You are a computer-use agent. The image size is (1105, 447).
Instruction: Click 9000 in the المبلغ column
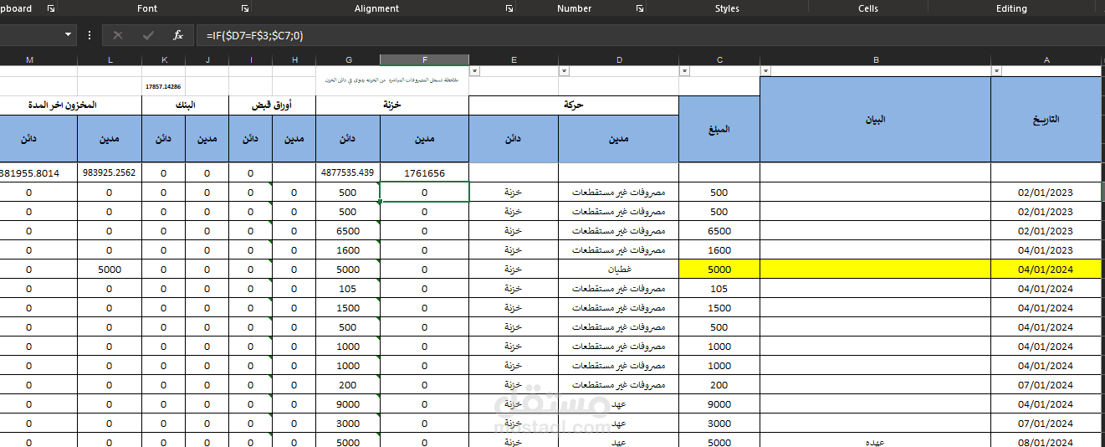[x=719, y=404]
